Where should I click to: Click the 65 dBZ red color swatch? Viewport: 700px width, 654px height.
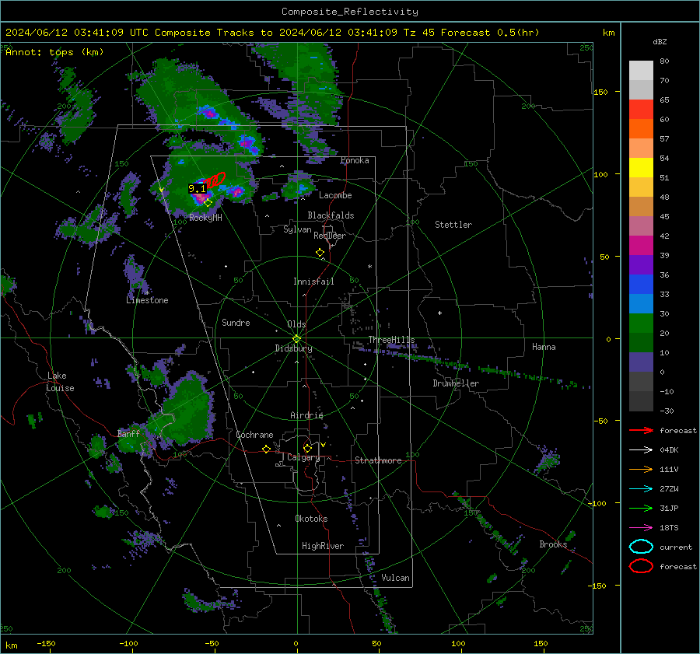click(641, 110)
